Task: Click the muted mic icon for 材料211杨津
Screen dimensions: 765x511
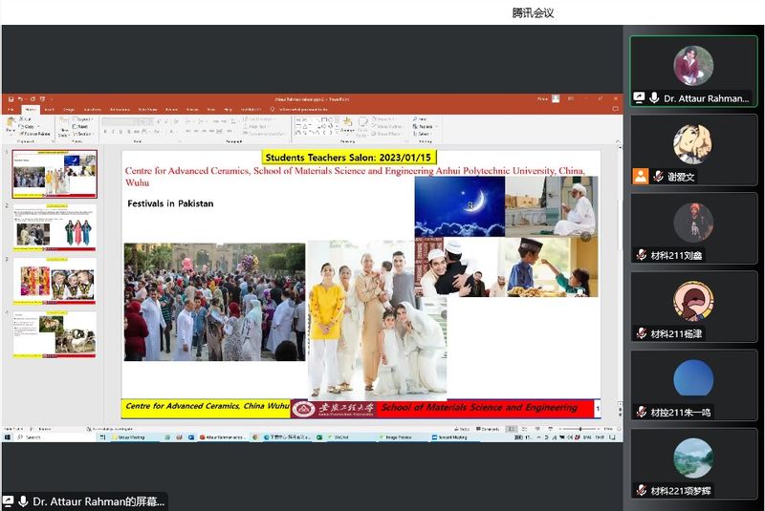Action: click(x=642, y=333)
